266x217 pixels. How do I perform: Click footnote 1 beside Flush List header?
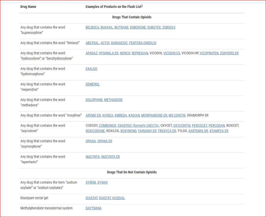click(x=142, y=6)
